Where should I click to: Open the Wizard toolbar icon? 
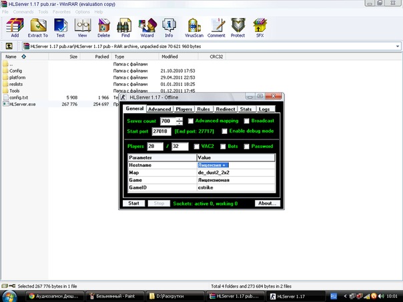(147, 25)
